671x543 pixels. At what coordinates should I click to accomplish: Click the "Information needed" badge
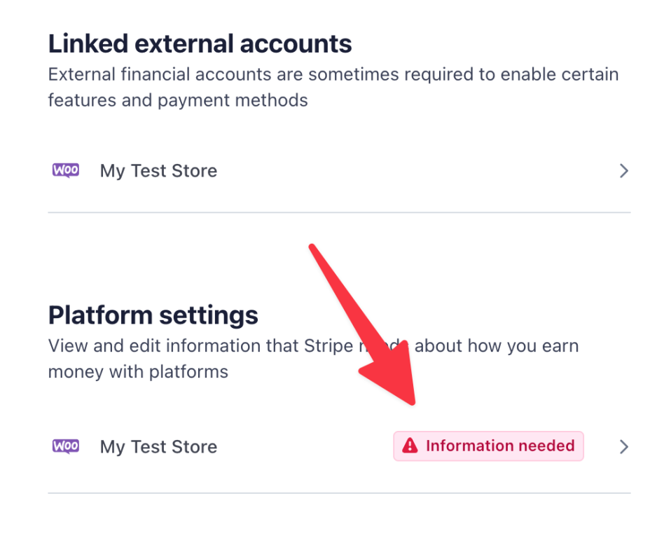click(488, 446)
